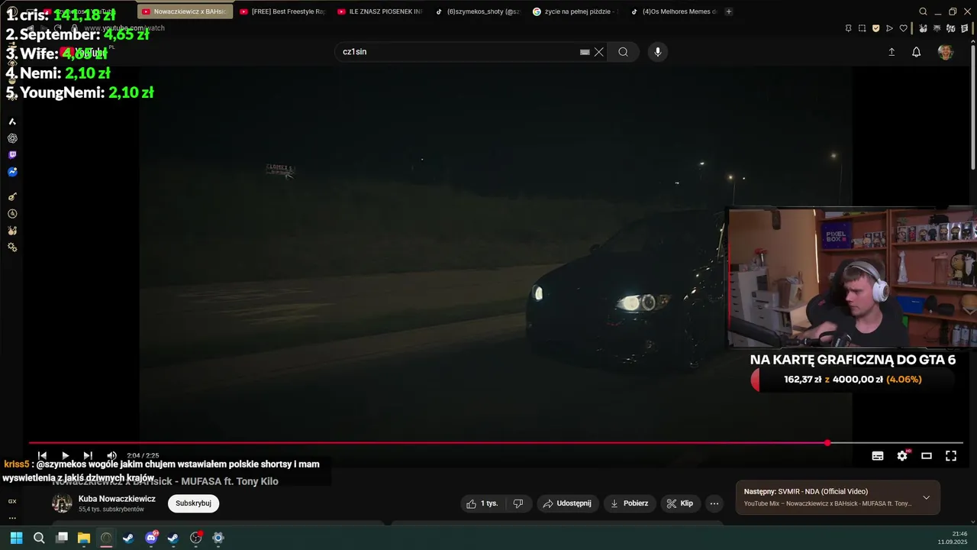Click the browser tab search magnifier
Image resolution: width=977 pixels, height=550 pixels.
tap(923, 11)
